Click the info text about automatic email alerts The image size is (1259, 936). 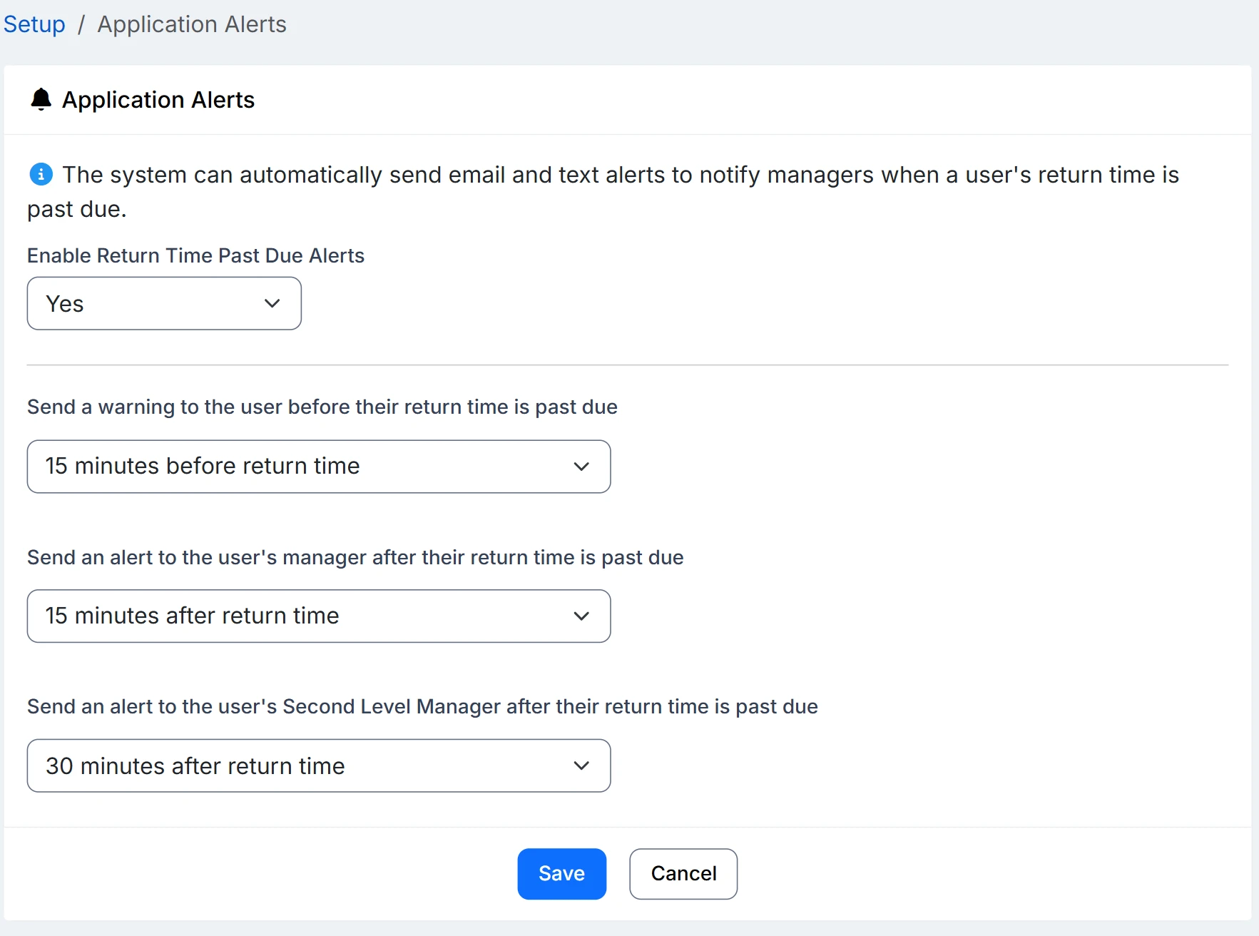[x=603, y=192]
